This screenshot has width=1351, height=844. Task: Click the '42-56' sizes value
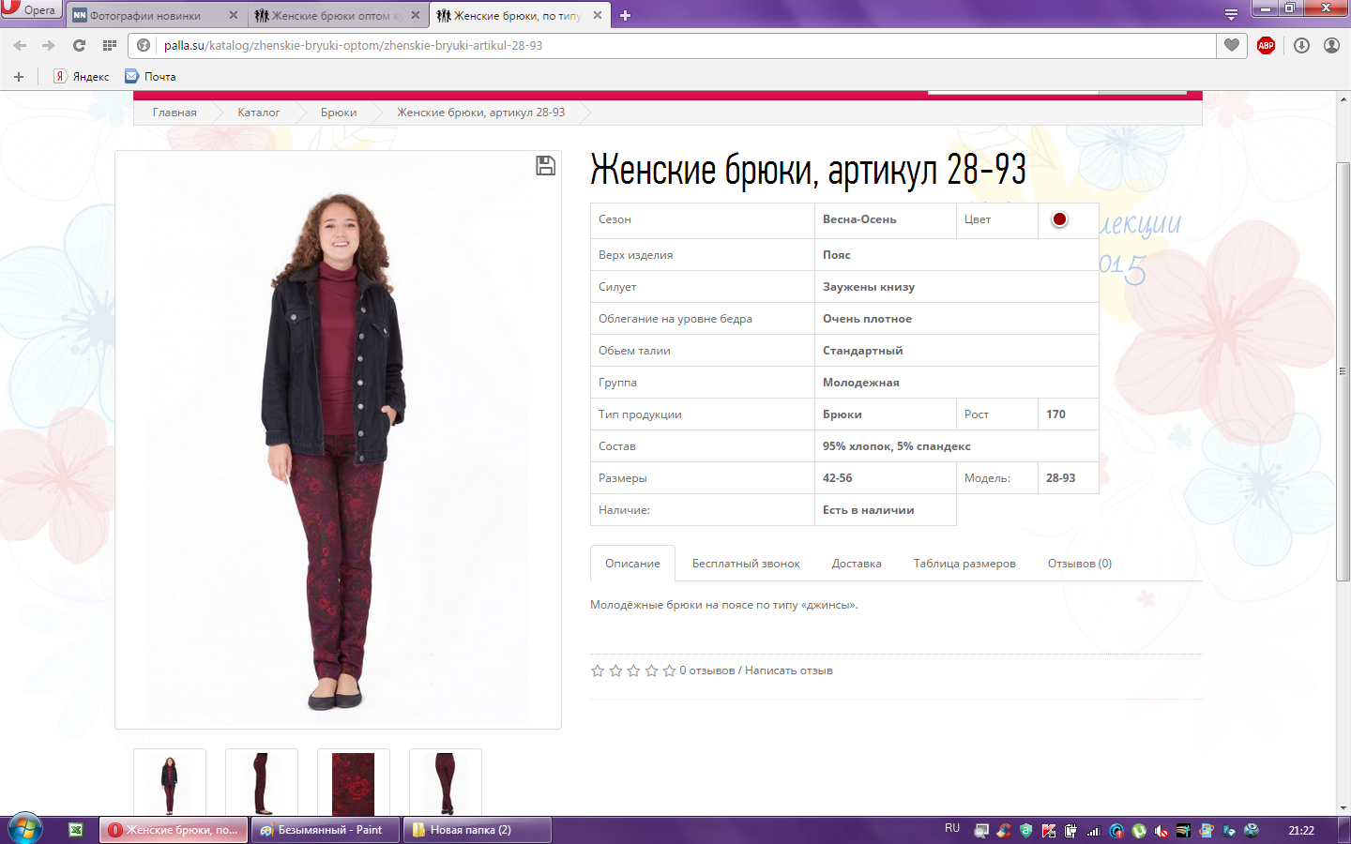pos(838,478)
